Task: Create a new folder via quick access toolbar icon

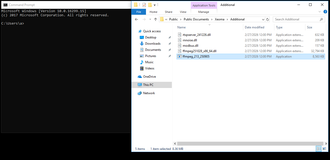Action: pos(150,5)
